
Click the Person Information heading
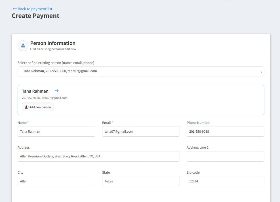point(53,43)
